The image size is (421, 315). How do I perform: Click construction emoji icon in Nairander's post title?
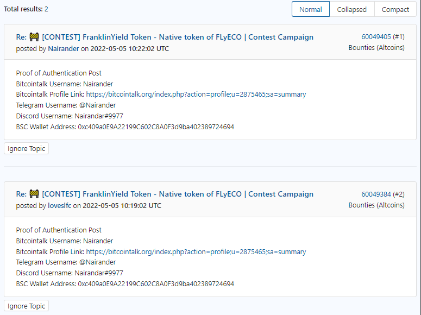(x=34, y=37)
